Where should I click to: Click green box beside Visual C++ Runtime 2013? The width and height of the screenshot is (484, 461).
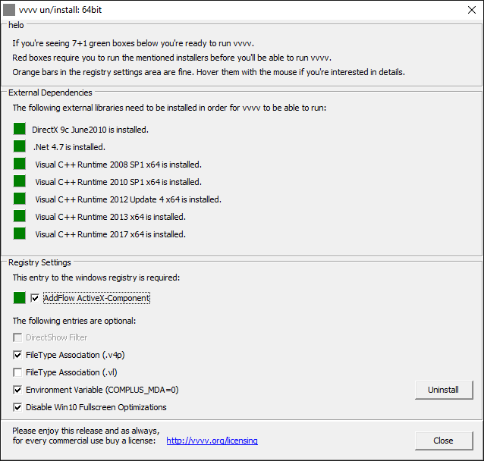(x=20, y=216)
